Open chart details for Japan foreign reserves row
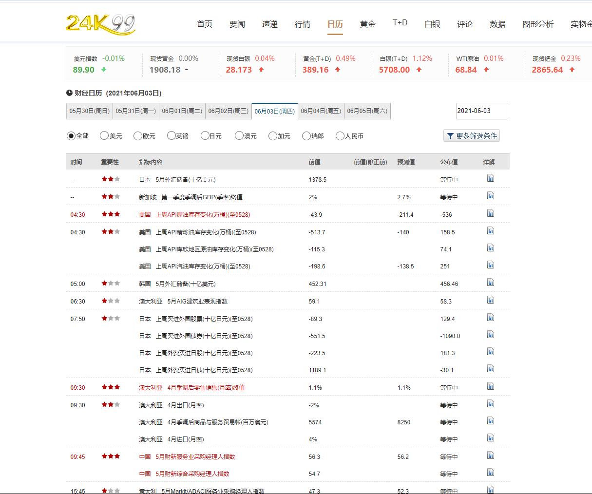 (x=490, y=179)
